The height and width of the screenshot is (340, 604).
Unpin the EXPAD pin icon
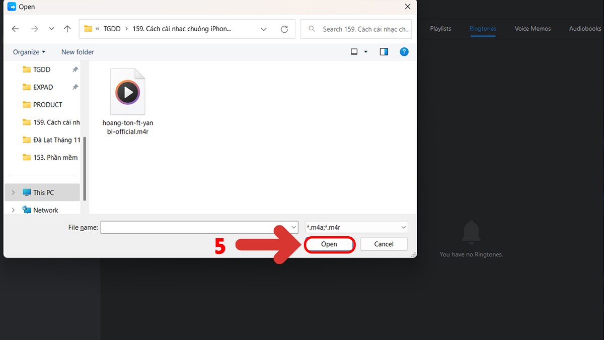tap(75, 87)
